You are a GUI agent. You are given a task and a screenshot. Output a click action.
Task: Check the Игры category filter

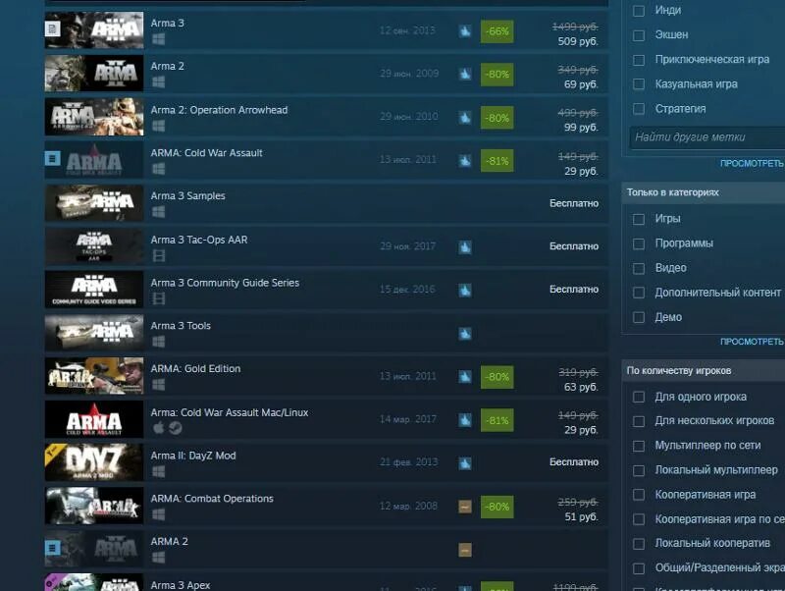click(x=639, y=219)
